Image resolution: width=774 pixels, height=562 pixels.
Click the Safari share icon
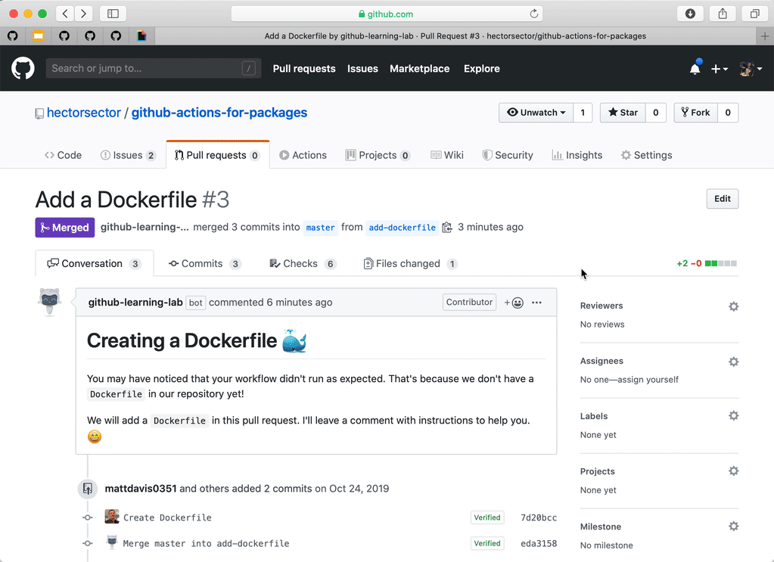[723, 14]
